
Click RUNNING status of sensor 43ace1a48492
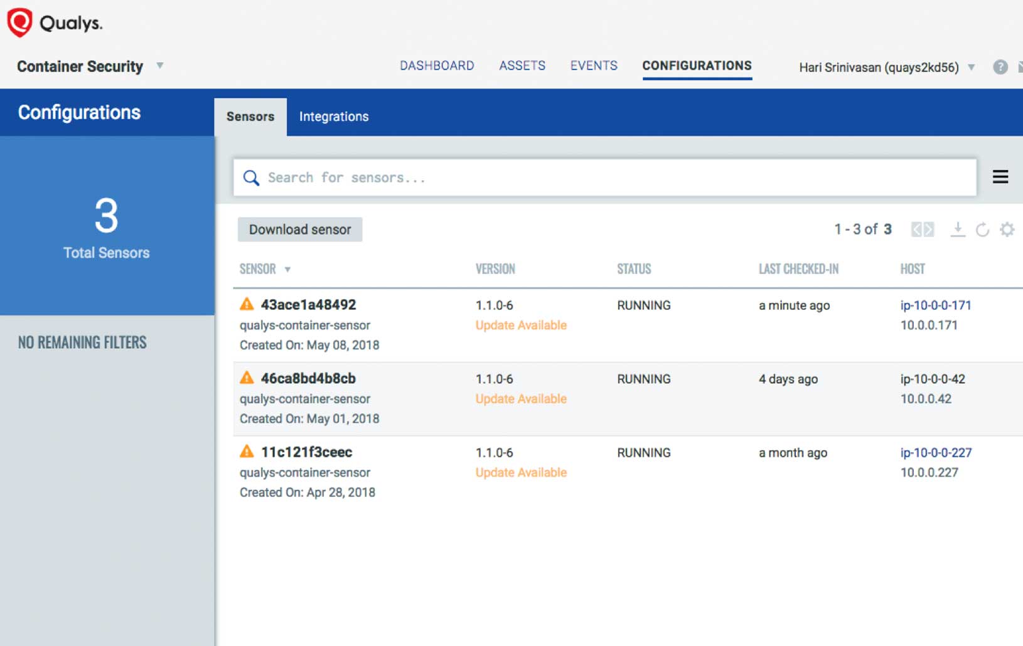644,305
